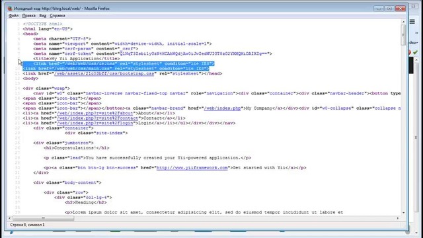Click the csrf-token content value link
The width and height of the screenshot is (423, 238).
point(193,54)
